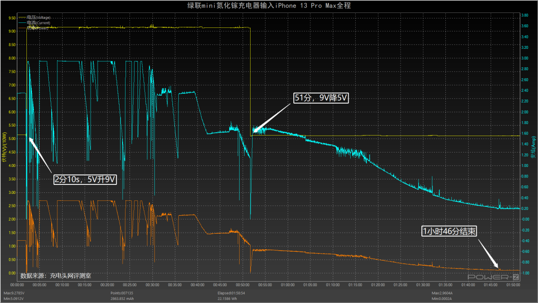Click the Min:0.0002A current readout
The image size is (538, 303).
(x=441, y=299)
